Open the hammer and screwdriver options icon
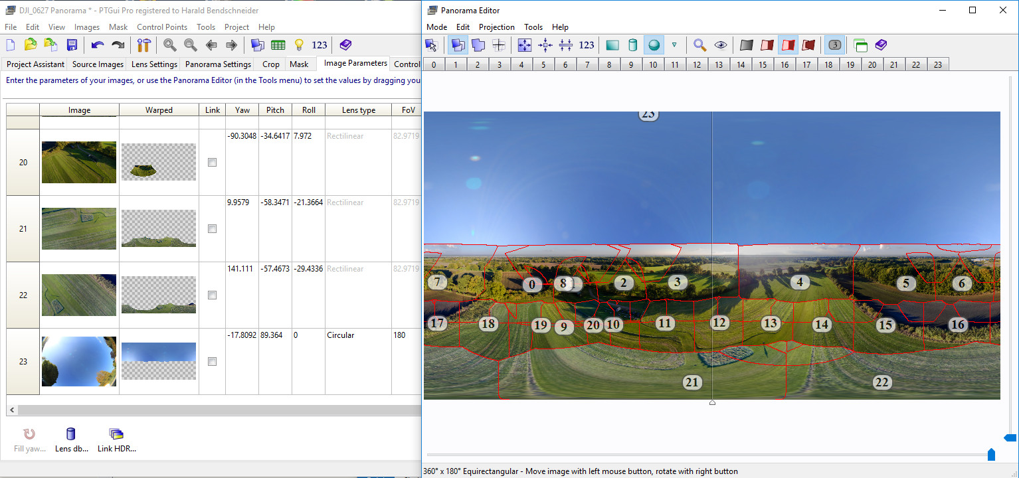The width and height of the screenshot is (1019, 478). [144, 45]
